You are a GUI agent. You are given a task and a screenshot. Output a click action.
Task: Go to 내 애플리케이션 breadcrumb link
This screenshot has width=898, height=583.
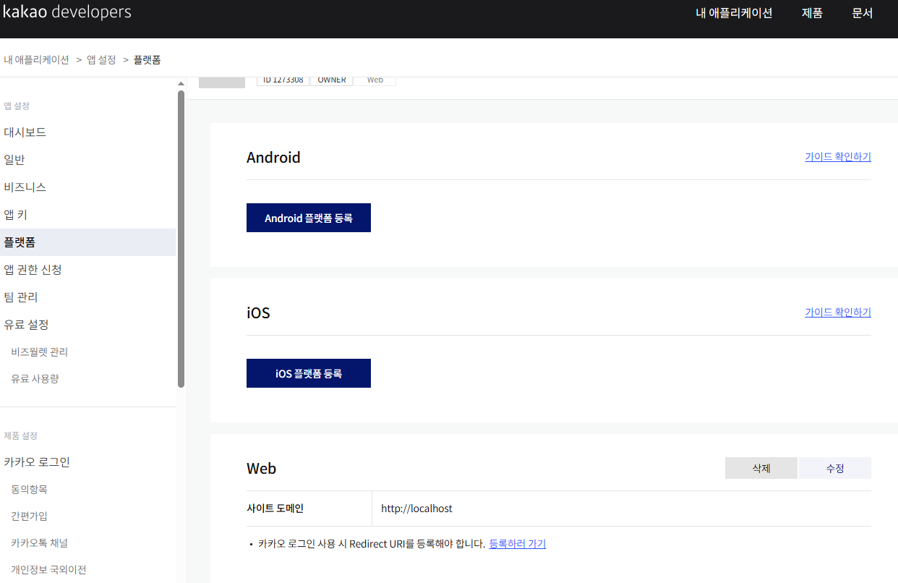coord(36,59)
